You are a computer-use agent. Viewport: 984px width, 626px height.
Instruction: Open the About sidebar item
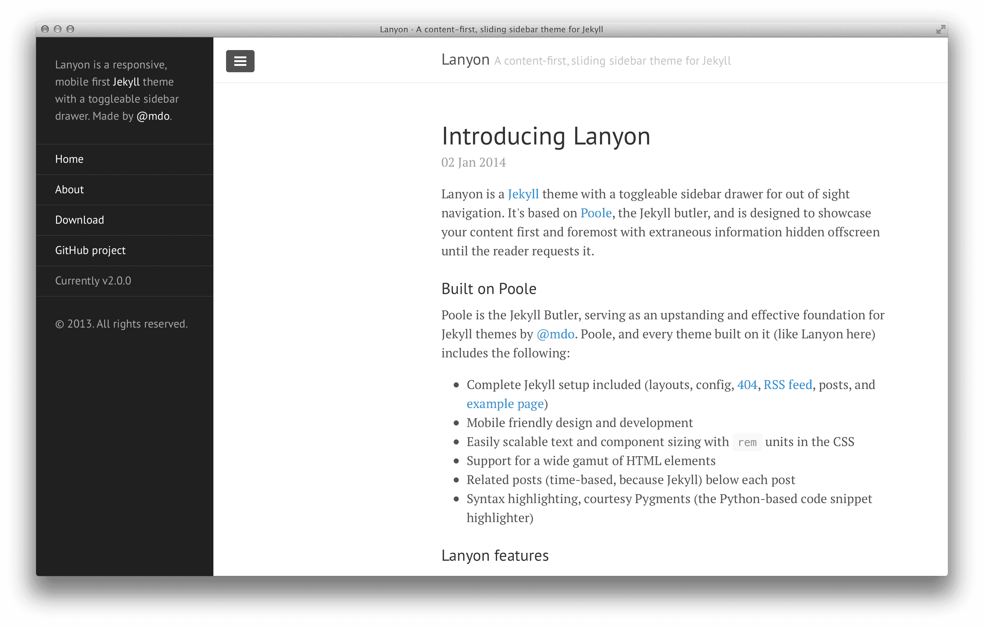click(x=69, y=190)
